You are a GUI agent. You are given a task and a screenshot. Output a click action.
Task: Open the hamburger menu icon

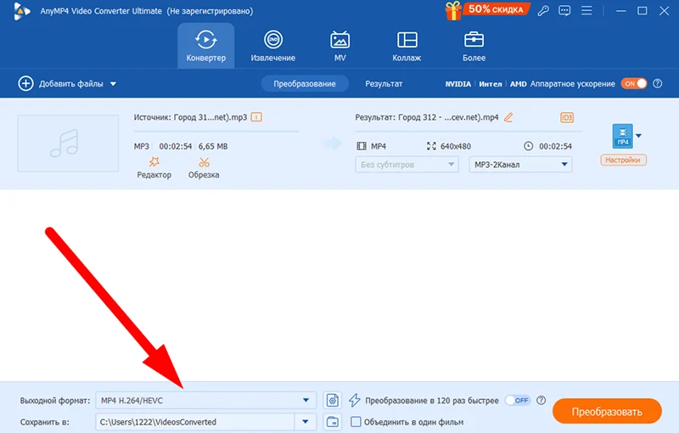(x=586, y=10)
